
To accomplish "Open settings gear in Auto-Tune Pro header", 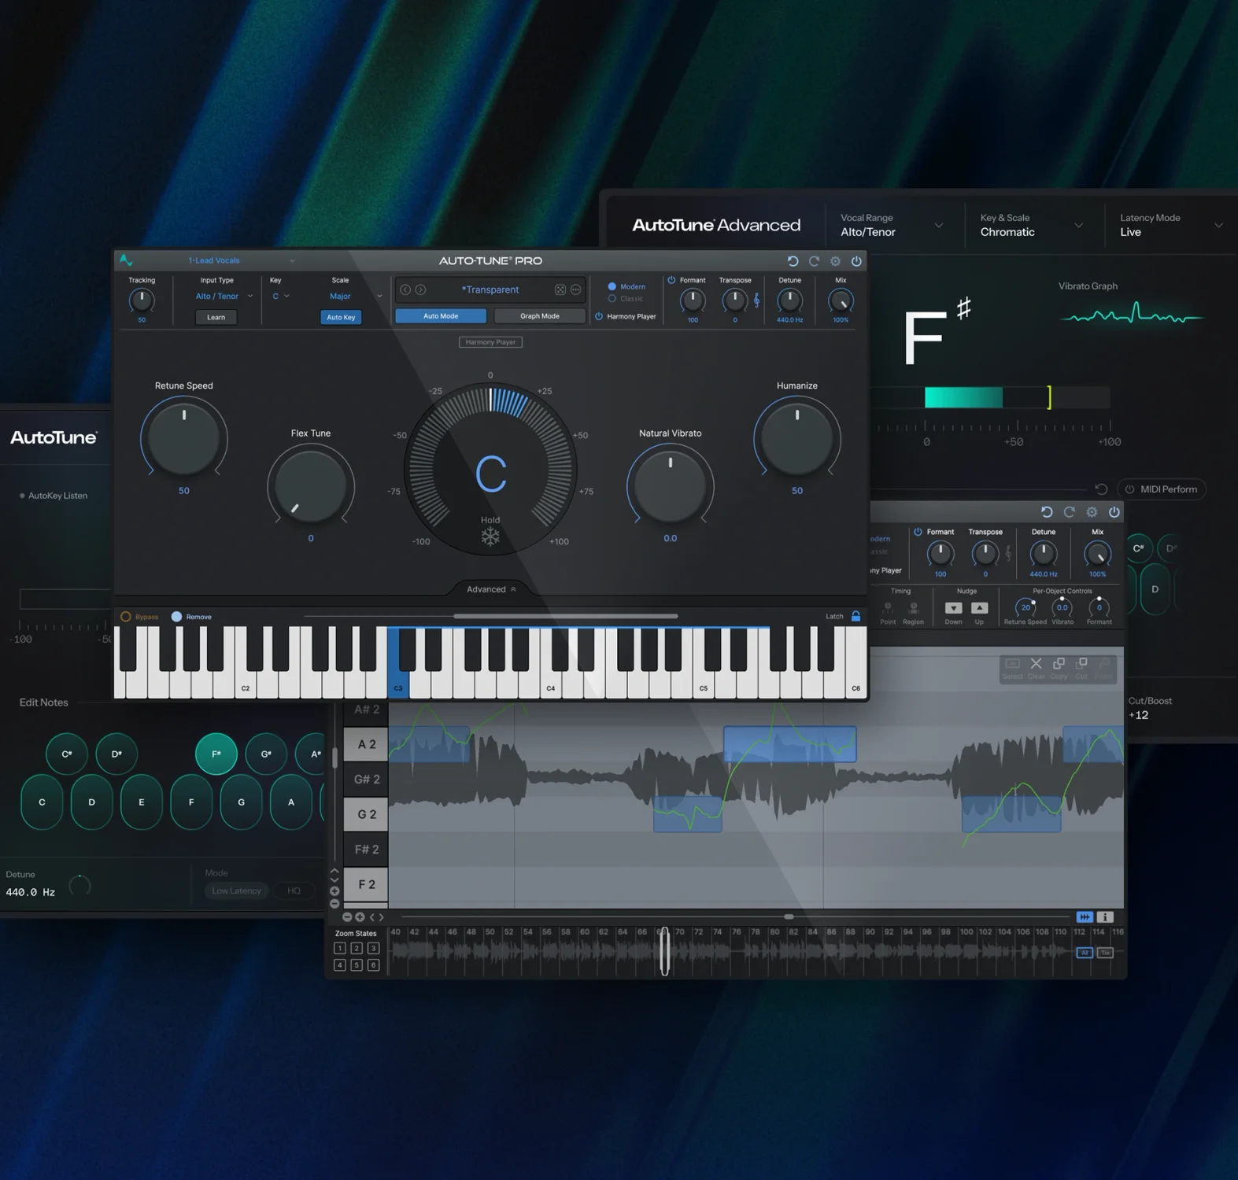I will [x=835, y=261].
